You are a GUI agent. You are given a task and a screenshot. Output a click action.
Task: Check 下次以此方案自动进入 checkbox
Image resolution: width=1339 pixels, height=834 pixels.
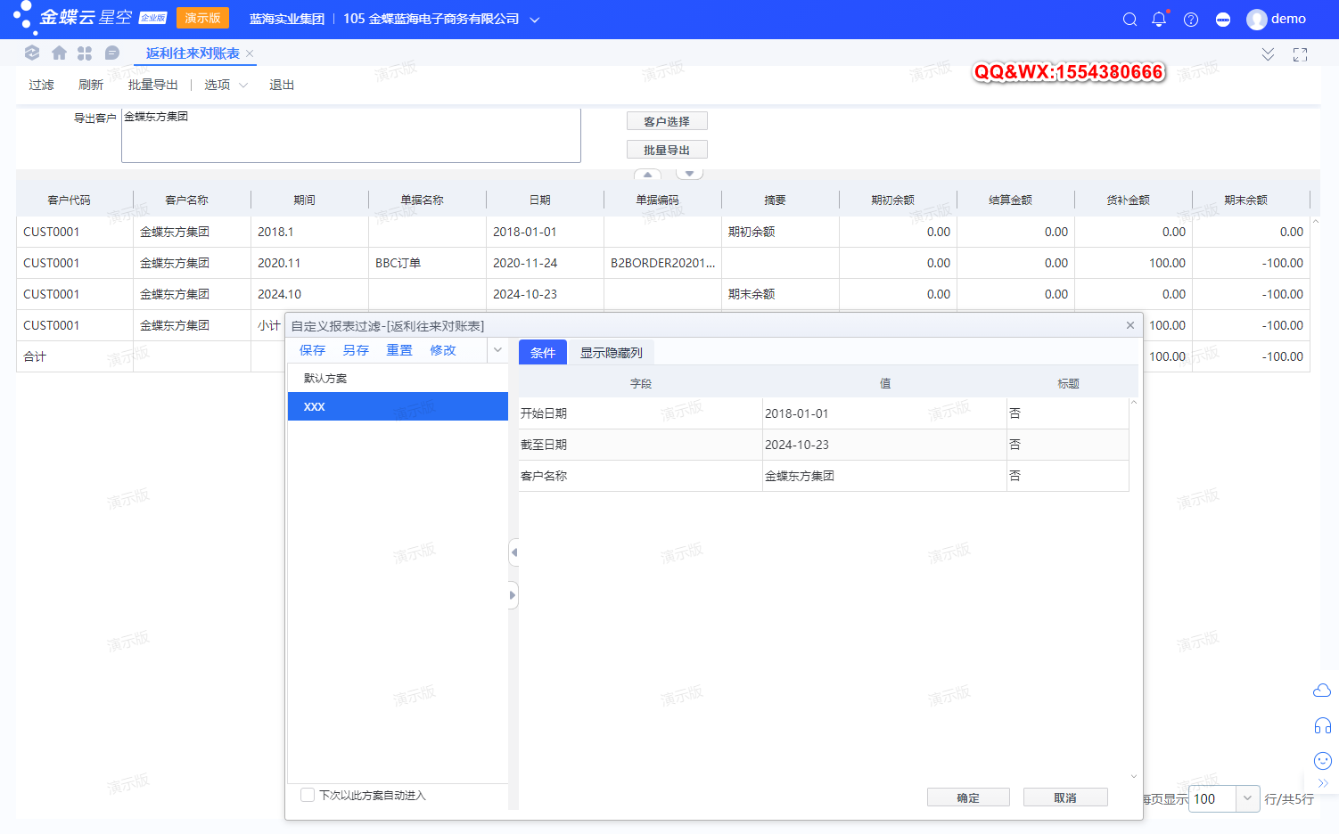click(x=308, y=795)
